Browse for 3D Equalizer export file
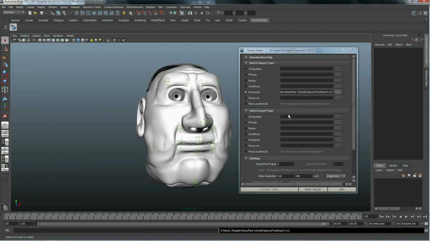430x241 pixels. click(338, 117)
